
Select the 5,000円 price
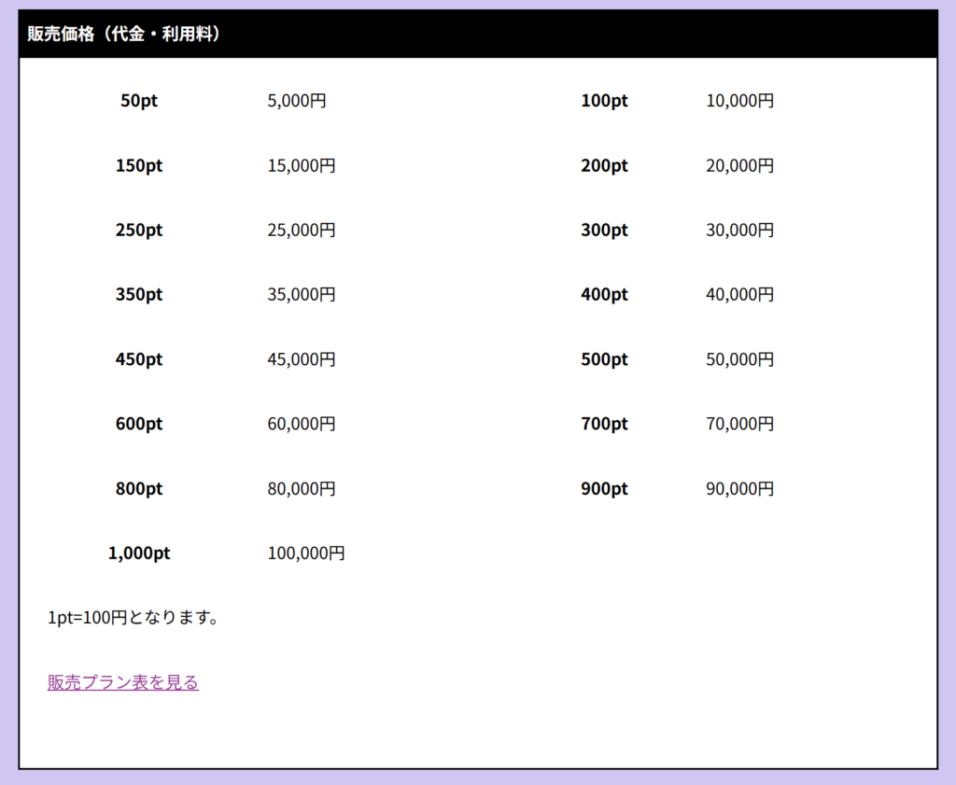tap(297, 101)
